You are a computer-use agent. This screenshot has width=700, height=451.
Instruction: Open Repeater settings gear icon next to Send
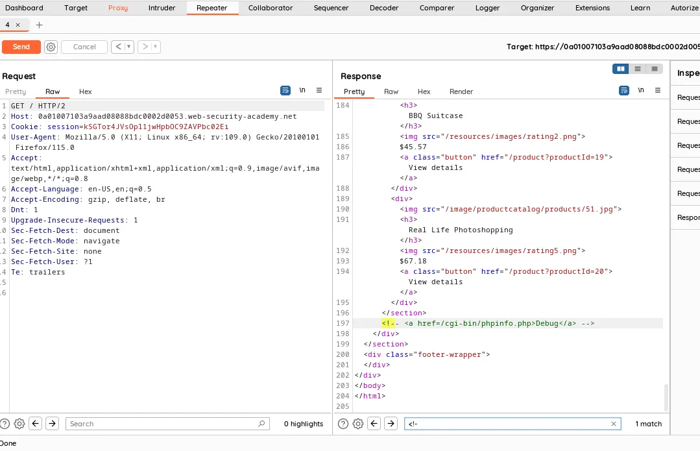(51, 47)
